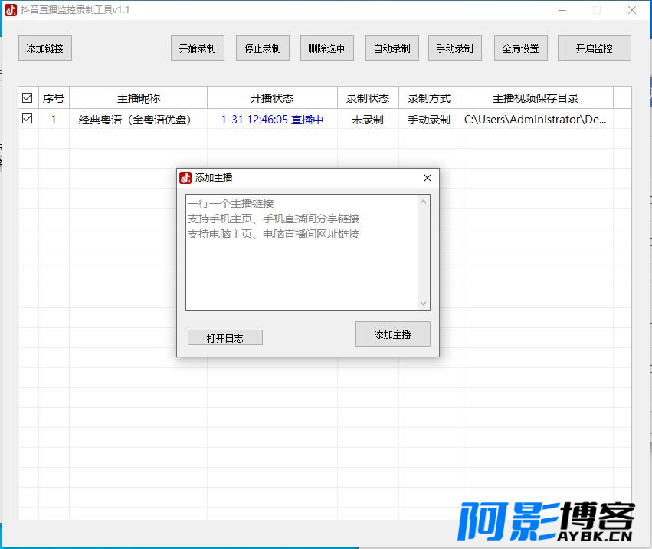Confirm with the 添加主播 dialog button
This screenshot has height=549, width=652.
coord(392,334)
